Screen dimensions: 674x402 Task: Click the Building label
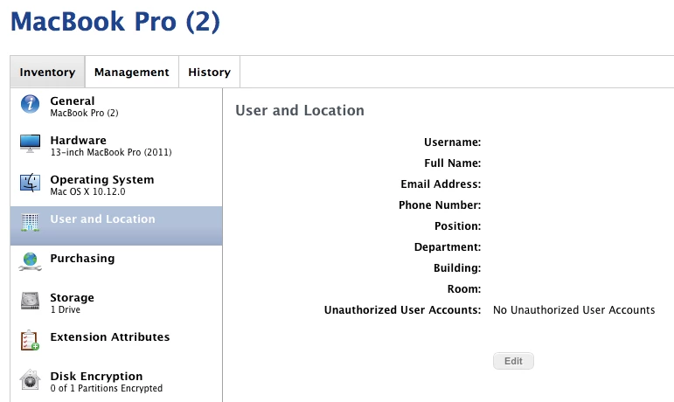tap(457, 268)
